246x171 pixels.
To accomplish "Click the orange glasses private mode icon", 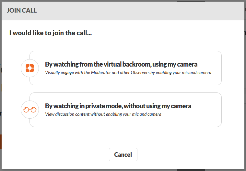I will click(30, 110).
